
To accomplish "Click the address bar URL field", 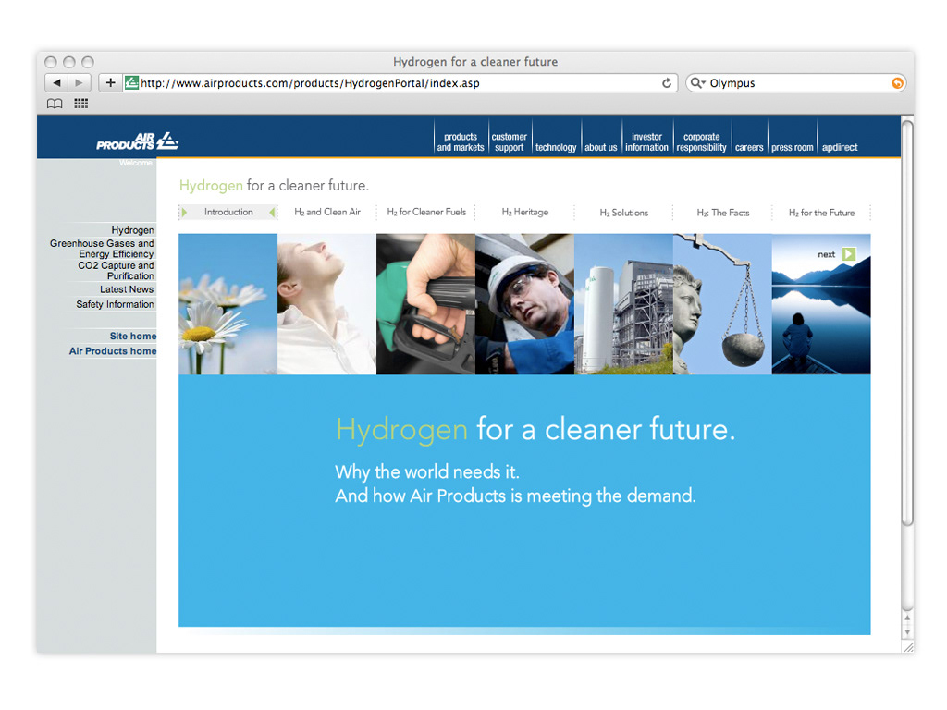I will [400, 82].
